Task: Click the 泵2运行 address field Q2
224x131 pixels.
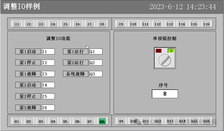Action: tap(96, 63)
